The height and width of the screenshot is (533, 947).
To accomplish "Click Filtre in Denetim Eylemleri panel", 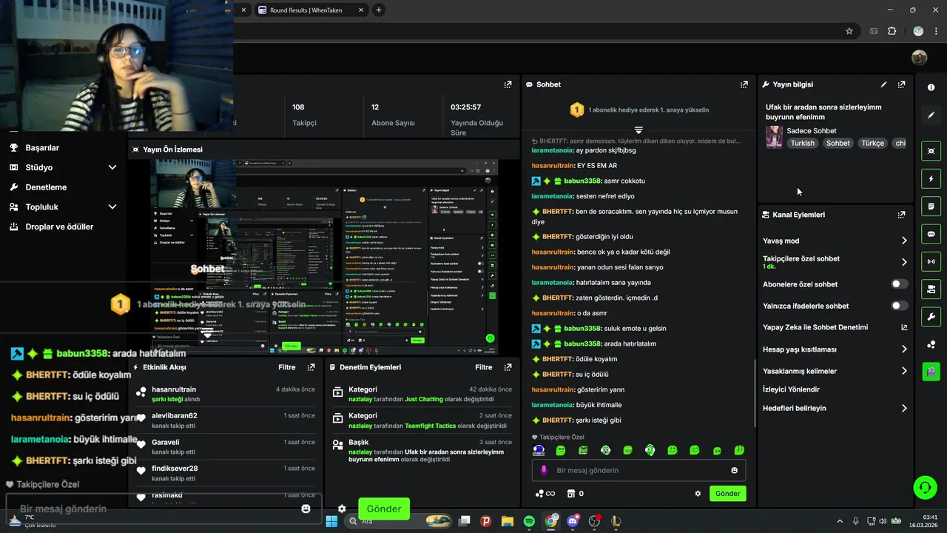I will click(x=484, y=367).
